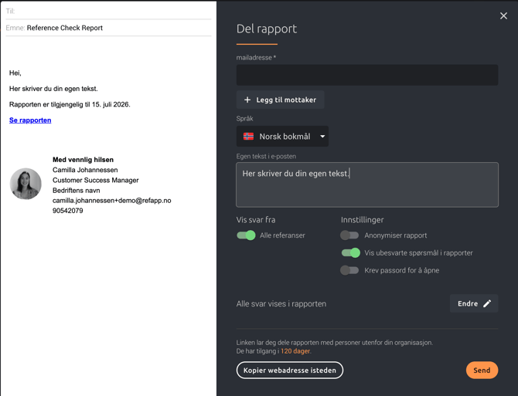Select the Emne subject line
Image resolution: width=518 pixels, height=396 pixels.
point(65,28)
